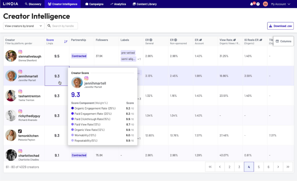Viewport: 297px width, 181px height.
Task: Switch to the Discovery tab
Action: [x=33, y=4]
